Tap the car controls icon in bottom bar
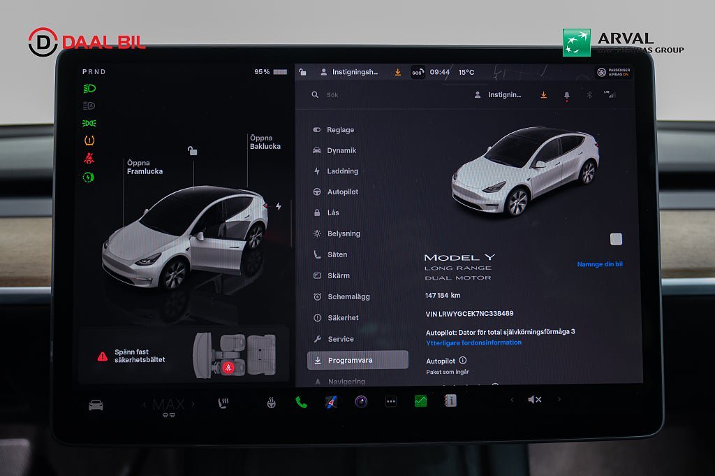Viewport: 715px width, 476px height. click(96, 405)
